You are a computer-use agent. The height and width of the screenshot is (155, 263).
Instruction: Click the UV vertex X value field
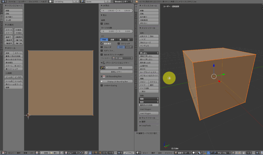pyautogui.click(x=108, y=11)
